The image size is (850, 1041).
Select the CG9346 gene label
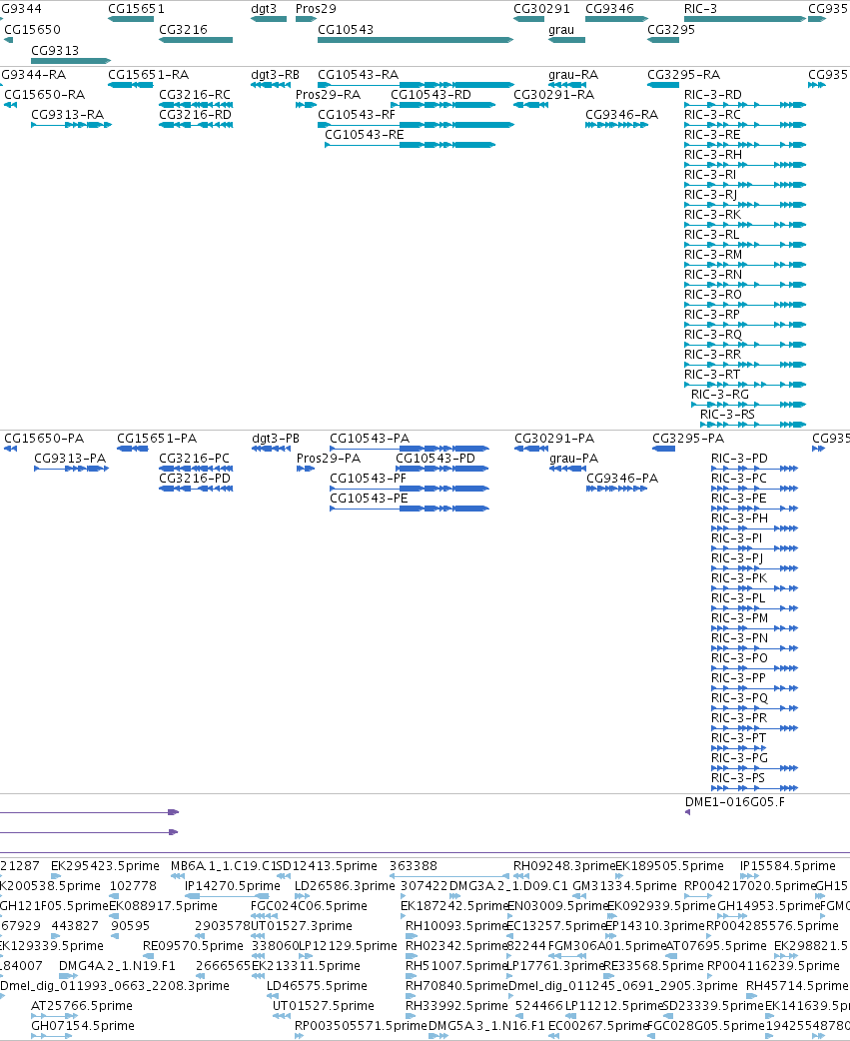point(610,9)
